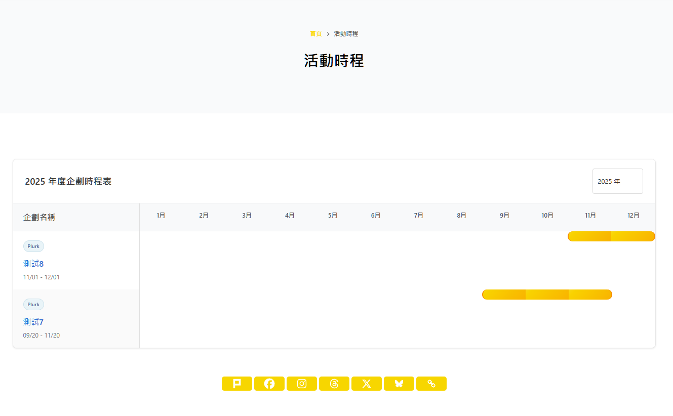Open the 測試8 project link
This screenshot has width=673, height=416.
[33, 264]
